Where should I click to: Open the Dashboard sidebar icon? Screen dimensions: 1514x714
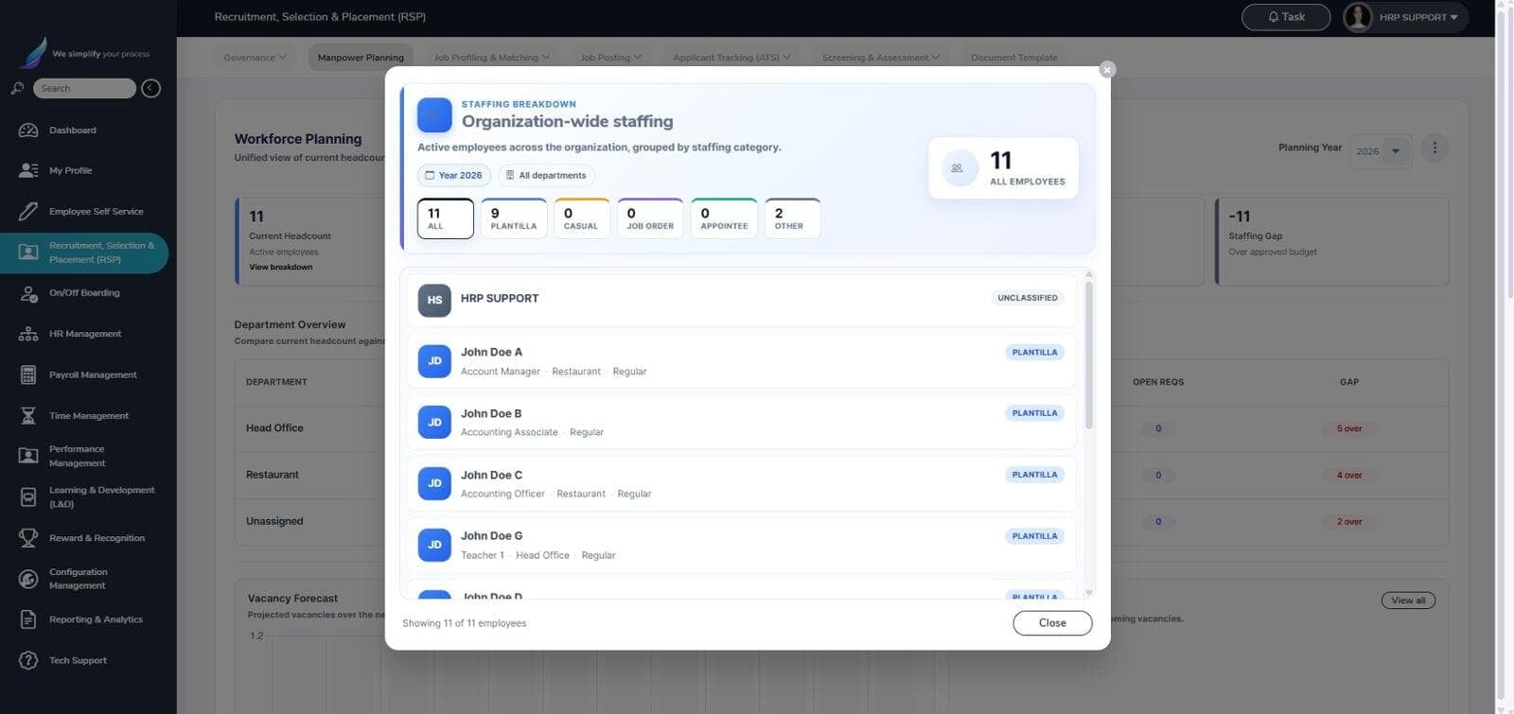[x=28, y=131]
